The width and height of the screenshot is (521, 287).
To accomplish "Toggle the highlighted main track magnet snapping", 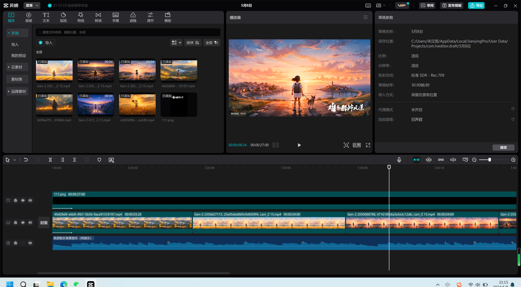I will pyautogui.click(x=416, y=160).
